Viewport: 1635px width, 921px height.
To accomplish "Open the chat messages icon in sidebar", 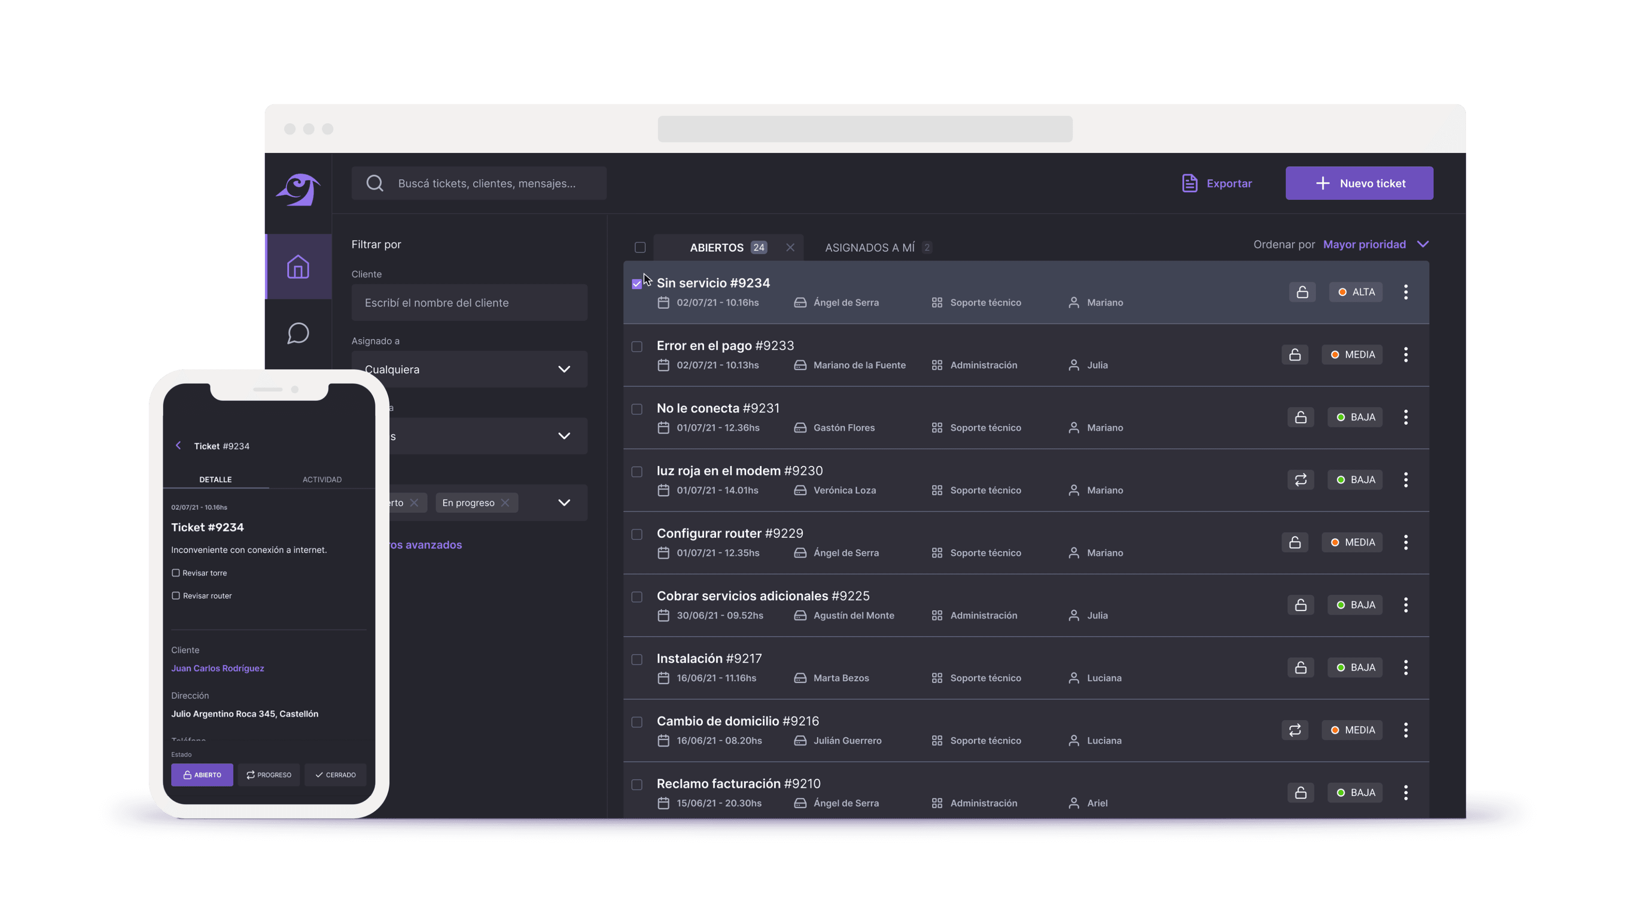I will pos(298,332).
